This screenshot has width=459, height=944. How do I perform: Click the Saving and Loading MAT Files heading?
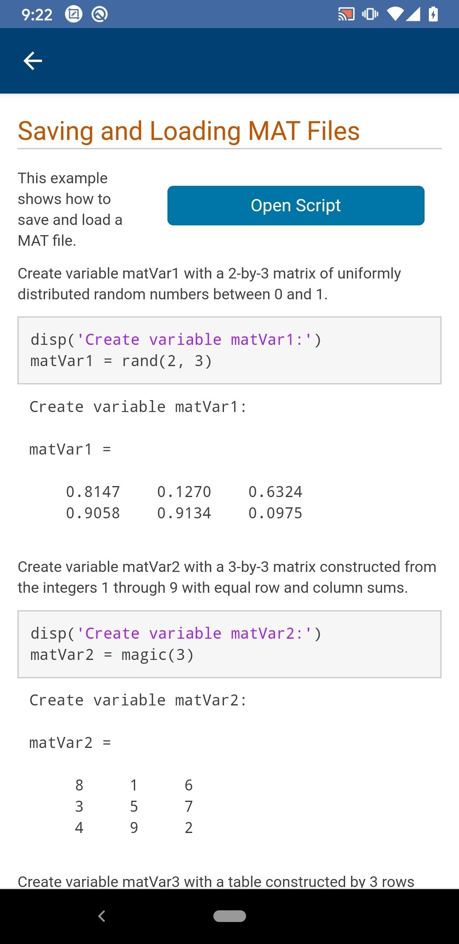(x=189, y=131)
